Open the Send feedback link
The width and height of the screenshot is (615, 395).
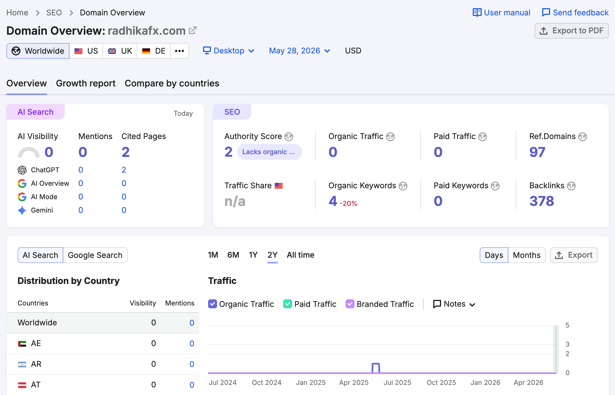coord(575,13)
